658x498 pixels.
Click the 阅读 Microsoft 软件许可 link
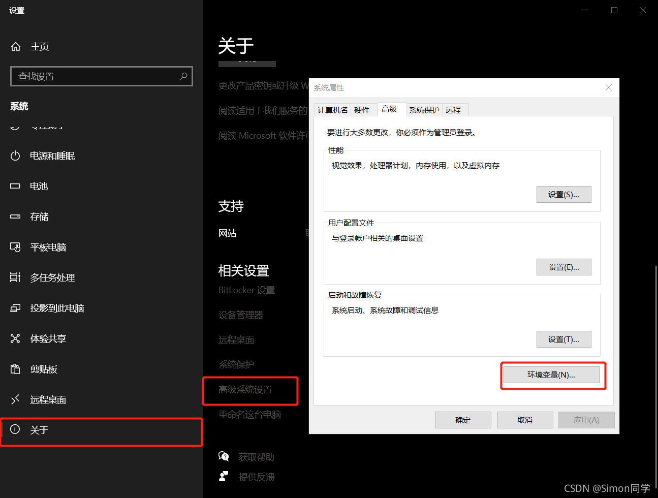pyautogui.click(x=263, y=136)
